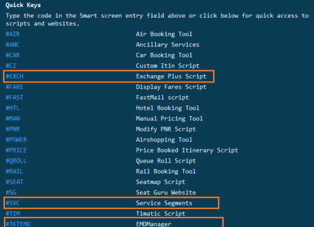This screenshot has height=227, width=314.
Task: Open the #TKTEMD EMDManager quick key
Action: coord(18,224)
